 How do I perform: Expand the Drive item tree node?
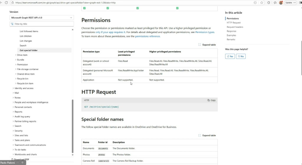click(x=16, y=55)
